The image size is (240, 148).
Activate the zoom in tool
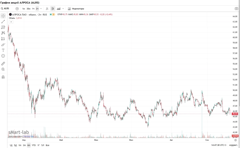click(3, 69)
